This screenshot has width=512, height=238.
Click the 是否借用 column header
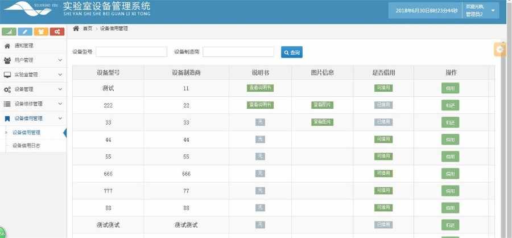tap(383, 72)
